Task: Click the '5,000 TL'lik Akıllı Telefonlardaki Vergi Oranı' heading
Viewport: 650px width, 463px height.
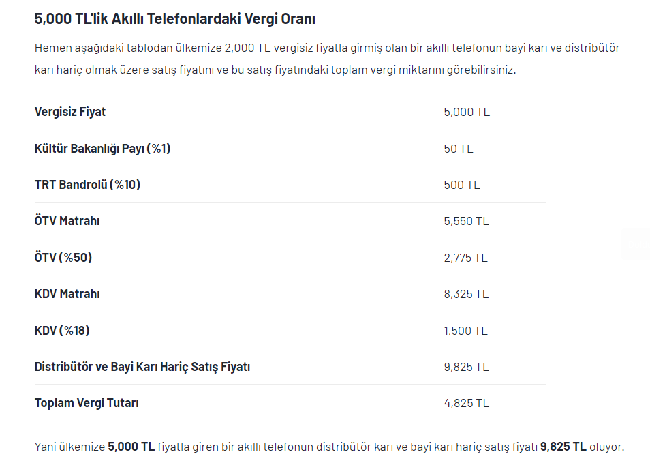Action: 175,19
